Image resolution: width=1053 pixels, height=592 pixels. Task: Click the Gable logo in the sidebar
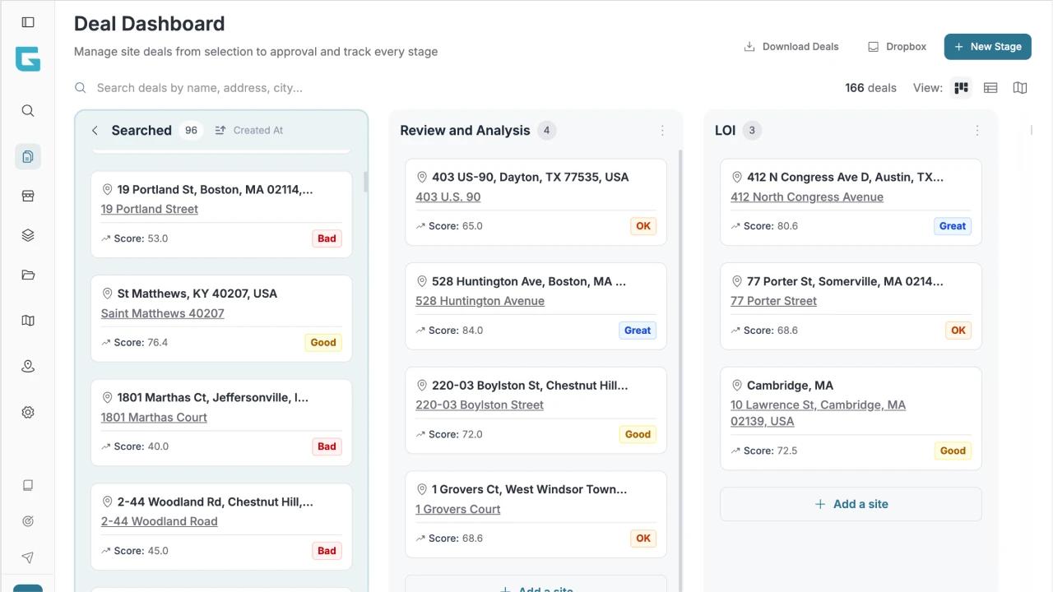tap(27, 58)
